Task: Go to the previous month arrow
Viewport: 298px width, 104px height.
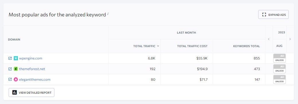Action: tap(269, 39)
